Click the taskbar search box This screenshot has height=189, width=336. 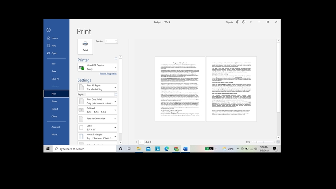[x=84, y=149]
